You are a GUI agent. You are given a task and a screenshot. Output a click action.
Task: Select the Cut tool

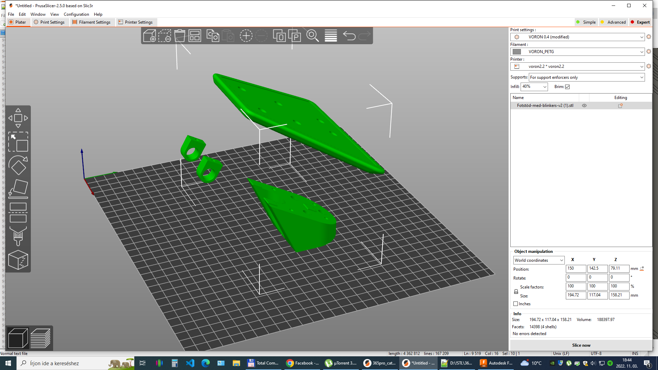(x=18, y=212)
